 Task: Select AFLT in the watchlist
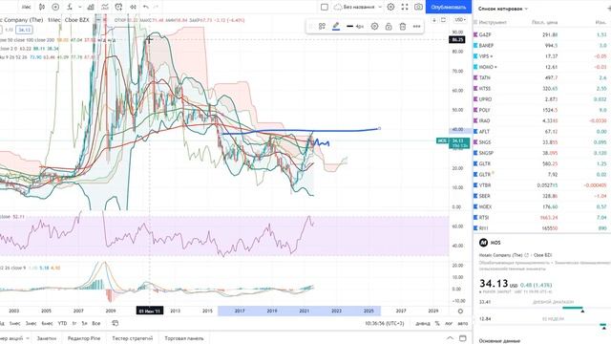(542, 132)
